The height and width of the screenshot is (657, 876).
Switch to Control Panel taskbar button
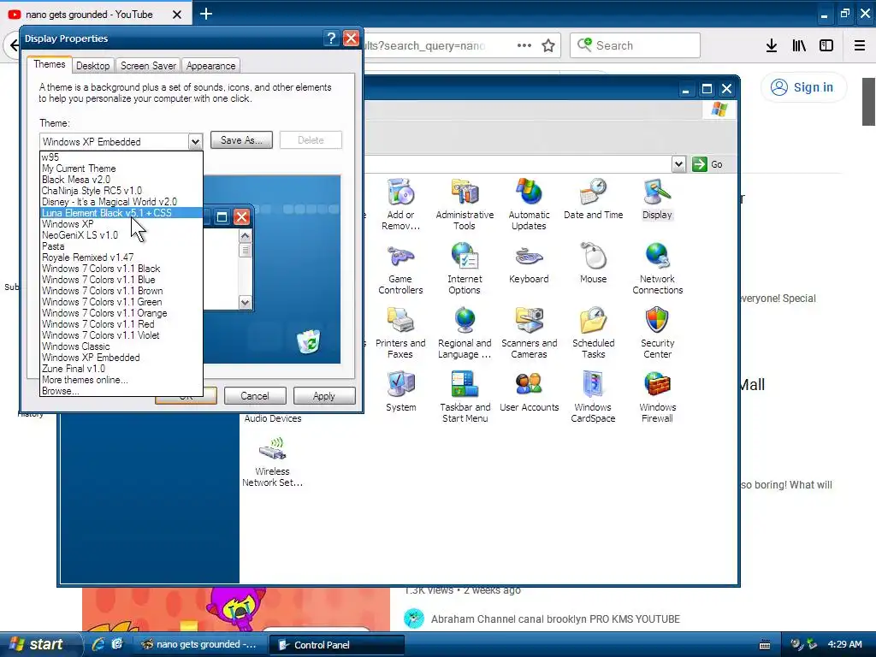pyautogui.click(x=335, y=645)
